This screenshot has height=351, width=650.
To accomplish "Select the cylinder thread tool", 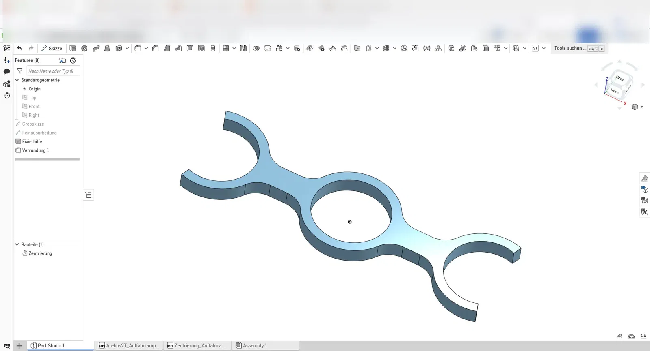I will (213, 48).
